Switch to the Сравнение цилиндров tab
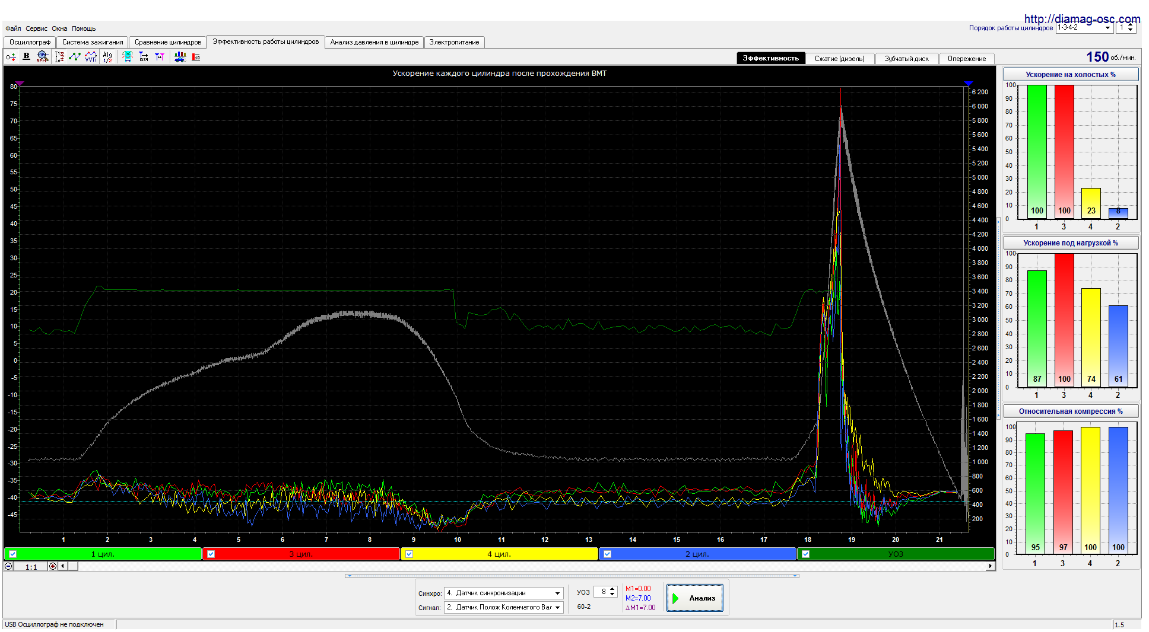This screenshot has height=632, width=1149. pos(168,42)
